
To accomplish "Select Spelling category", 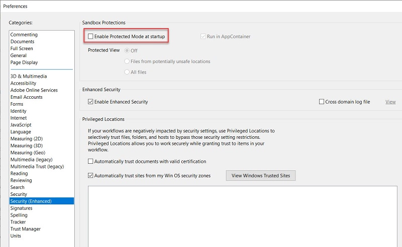I will pos(19,215).
